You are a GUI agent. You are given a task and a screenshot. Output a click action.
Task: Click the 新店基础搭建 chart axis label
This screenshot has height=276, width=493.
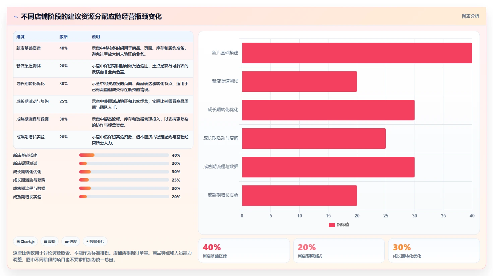click(x=225, y=53)
